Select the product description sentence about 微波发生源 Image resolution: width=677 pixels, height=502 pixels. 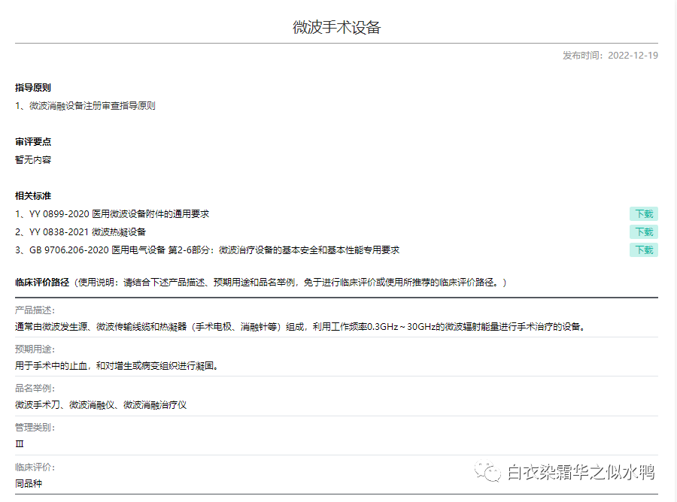click(300, 327)
